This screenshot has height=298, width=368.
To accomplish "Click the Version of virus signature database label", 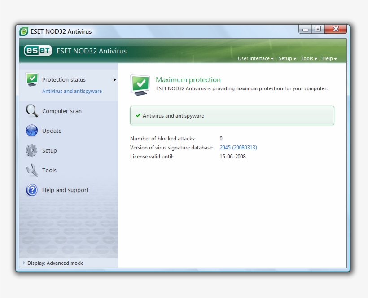I will [x=172, y=148].
